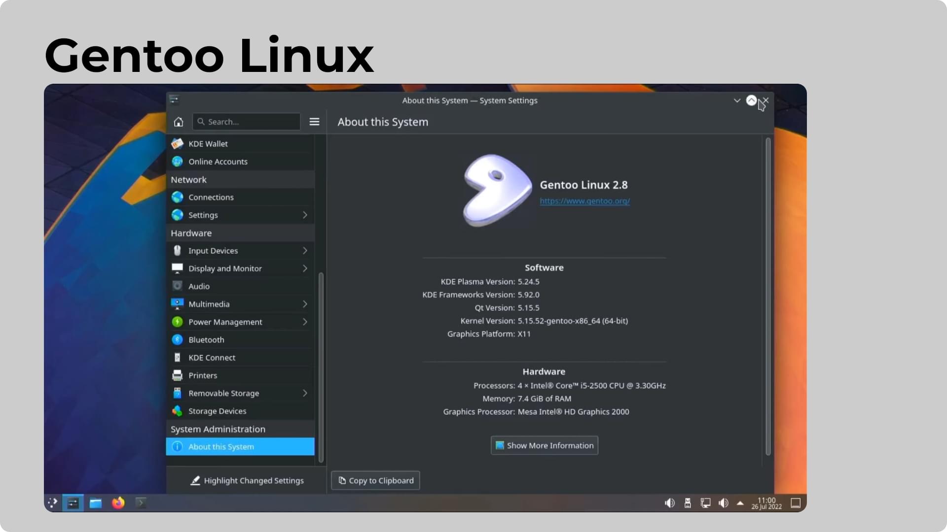
Task: Click the About this System info icon
Action: pyautogui.click(x=177, y=447)
